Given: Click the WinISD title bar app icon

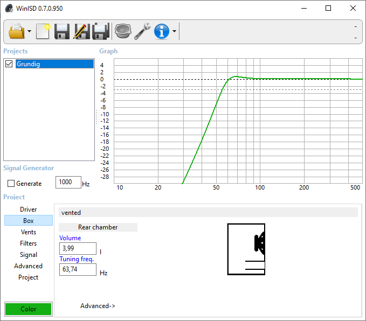Looking at the screenshot, I should point(9,8).
